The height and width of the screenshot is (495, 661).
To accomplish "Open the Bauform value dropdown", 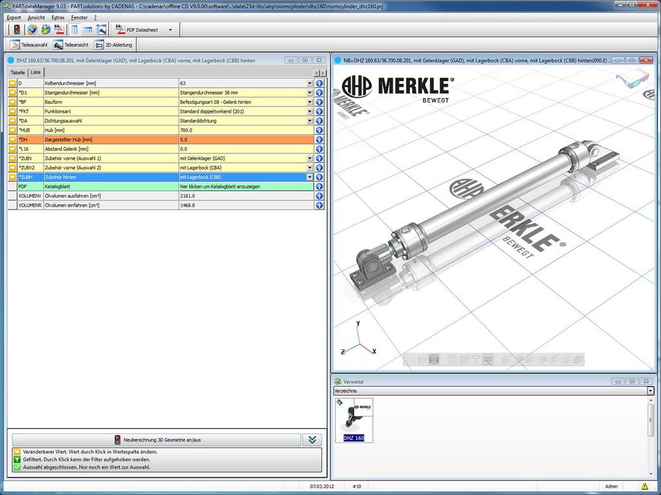I will pos(310,102).
